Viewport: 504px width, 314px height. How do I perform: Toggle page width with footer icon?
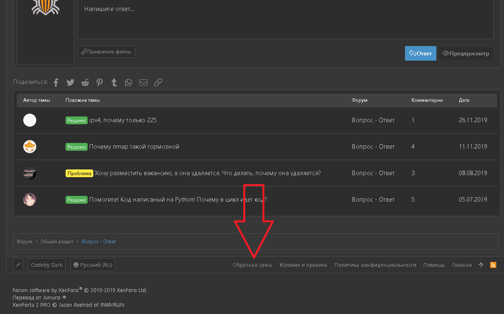pyautogui.click(x=18, y=265)
